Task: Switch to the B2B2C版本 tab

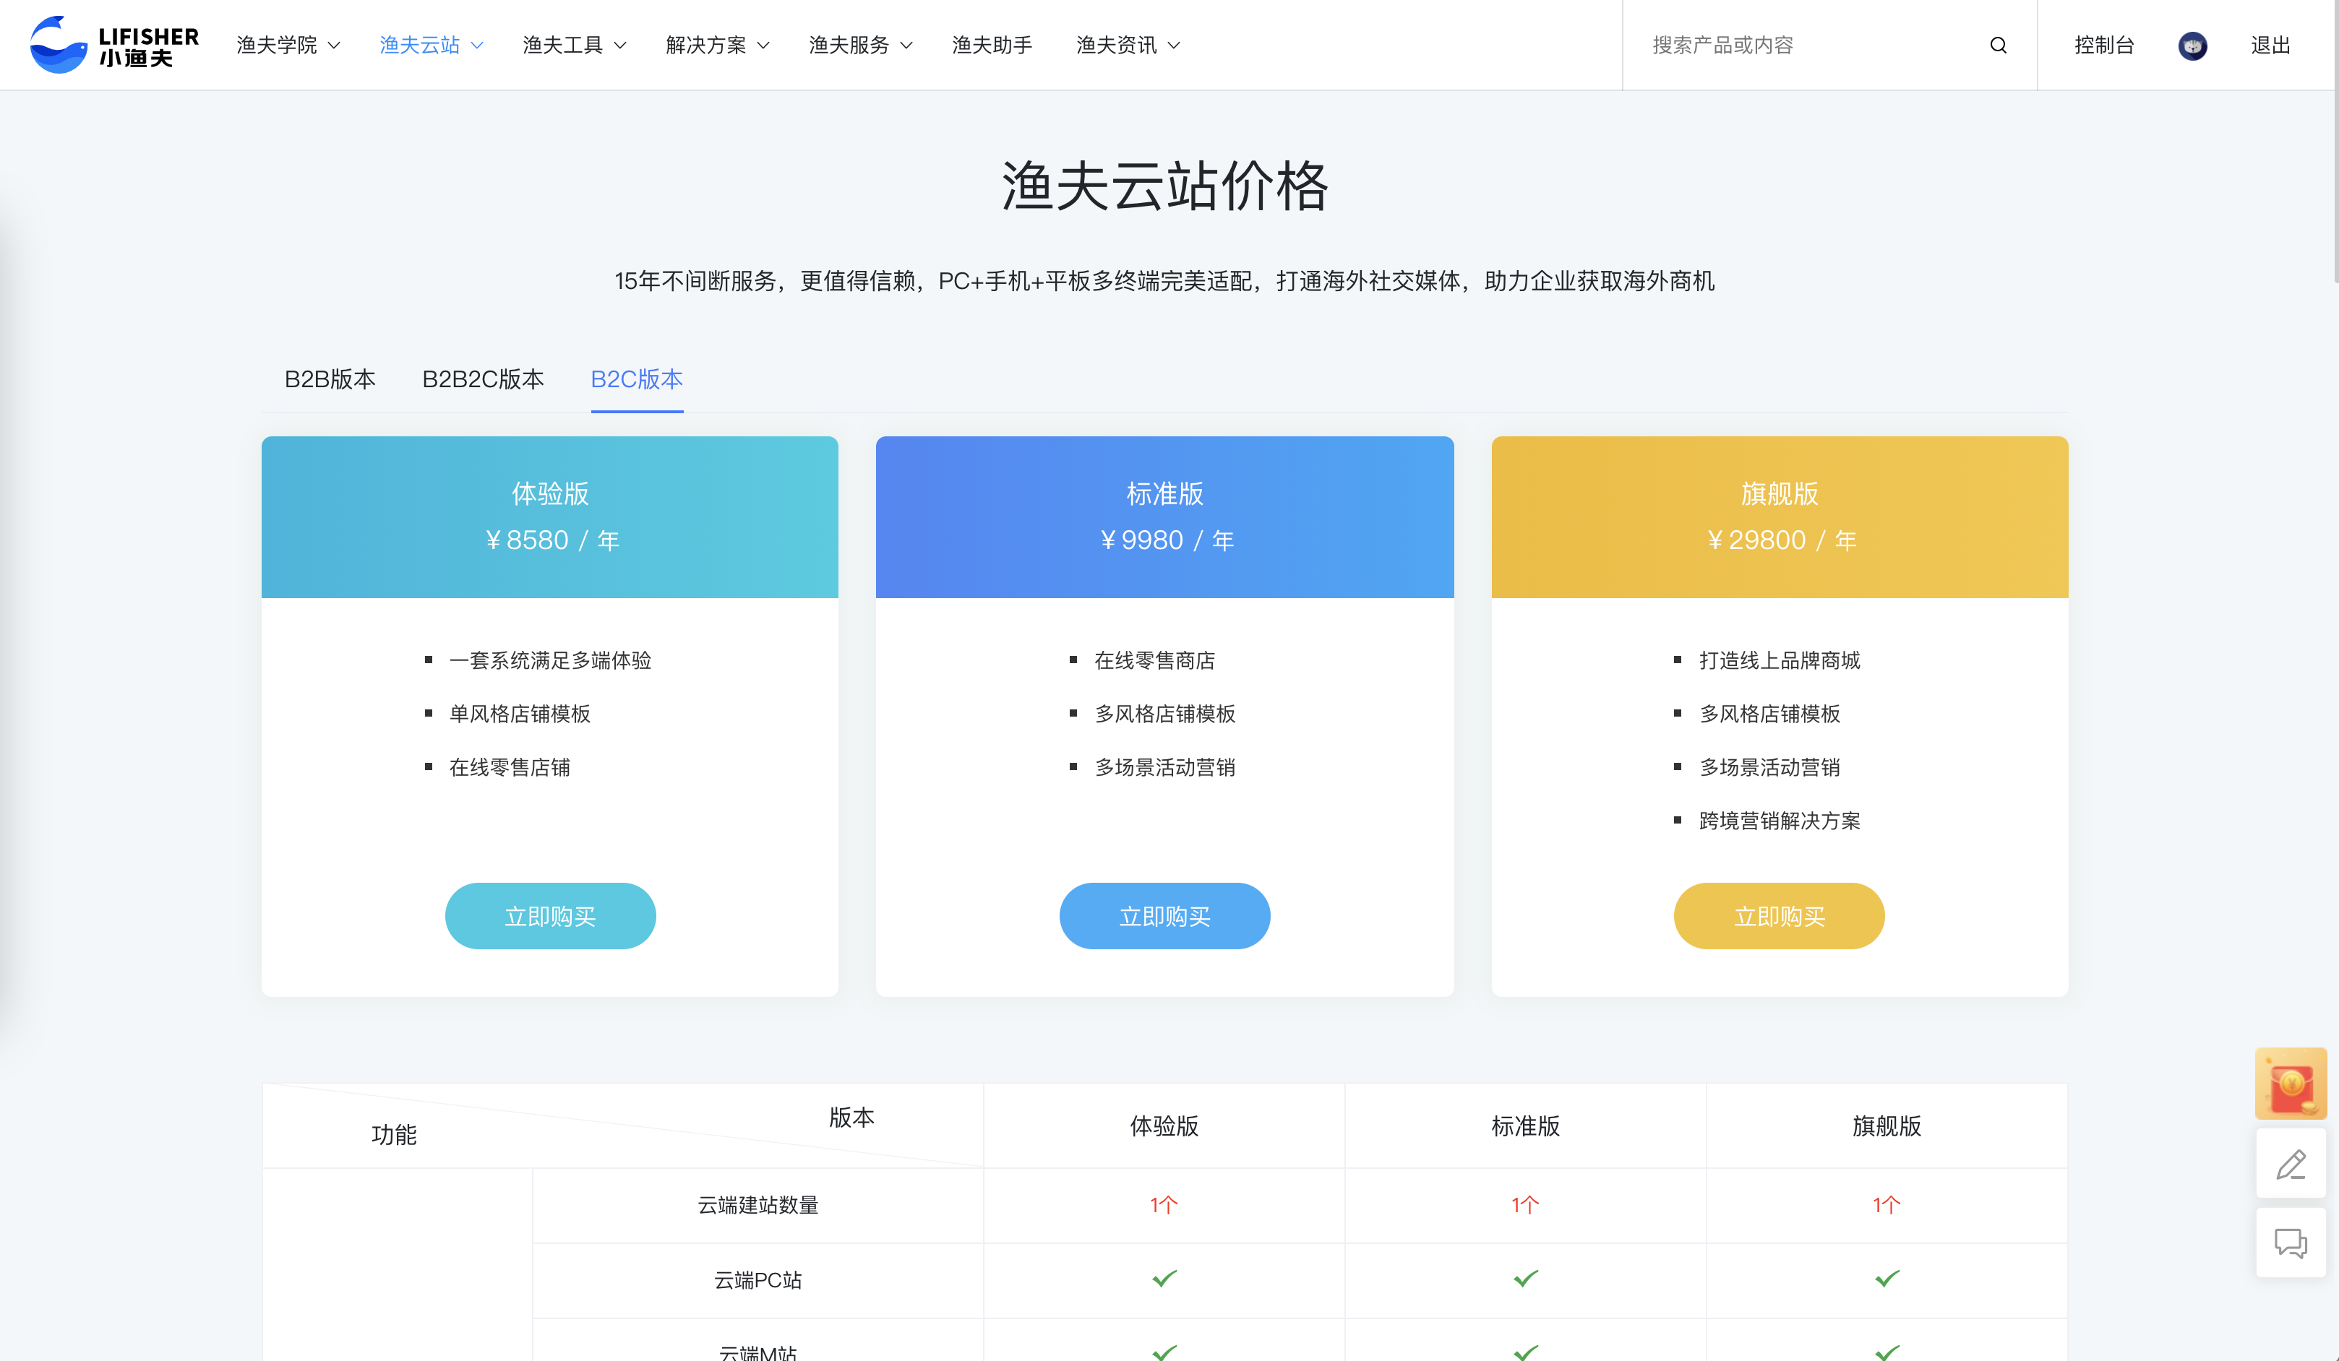Action: click(483, 379)
